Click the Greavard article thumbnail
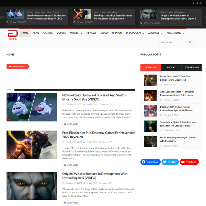 coord(32,107)
